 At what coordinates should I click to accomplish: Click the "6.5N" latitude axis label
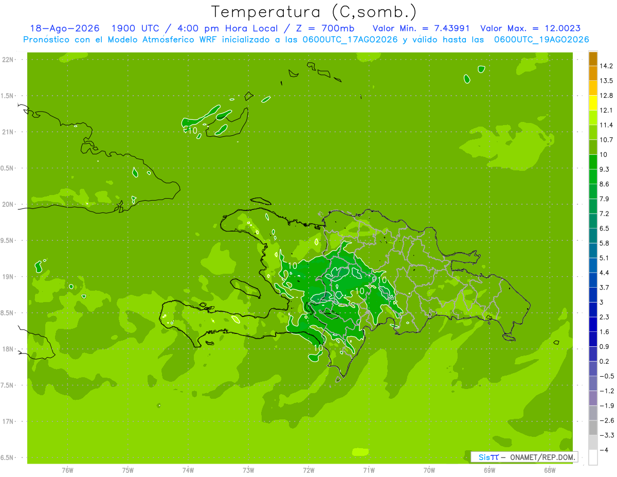[x=8, y=457]
